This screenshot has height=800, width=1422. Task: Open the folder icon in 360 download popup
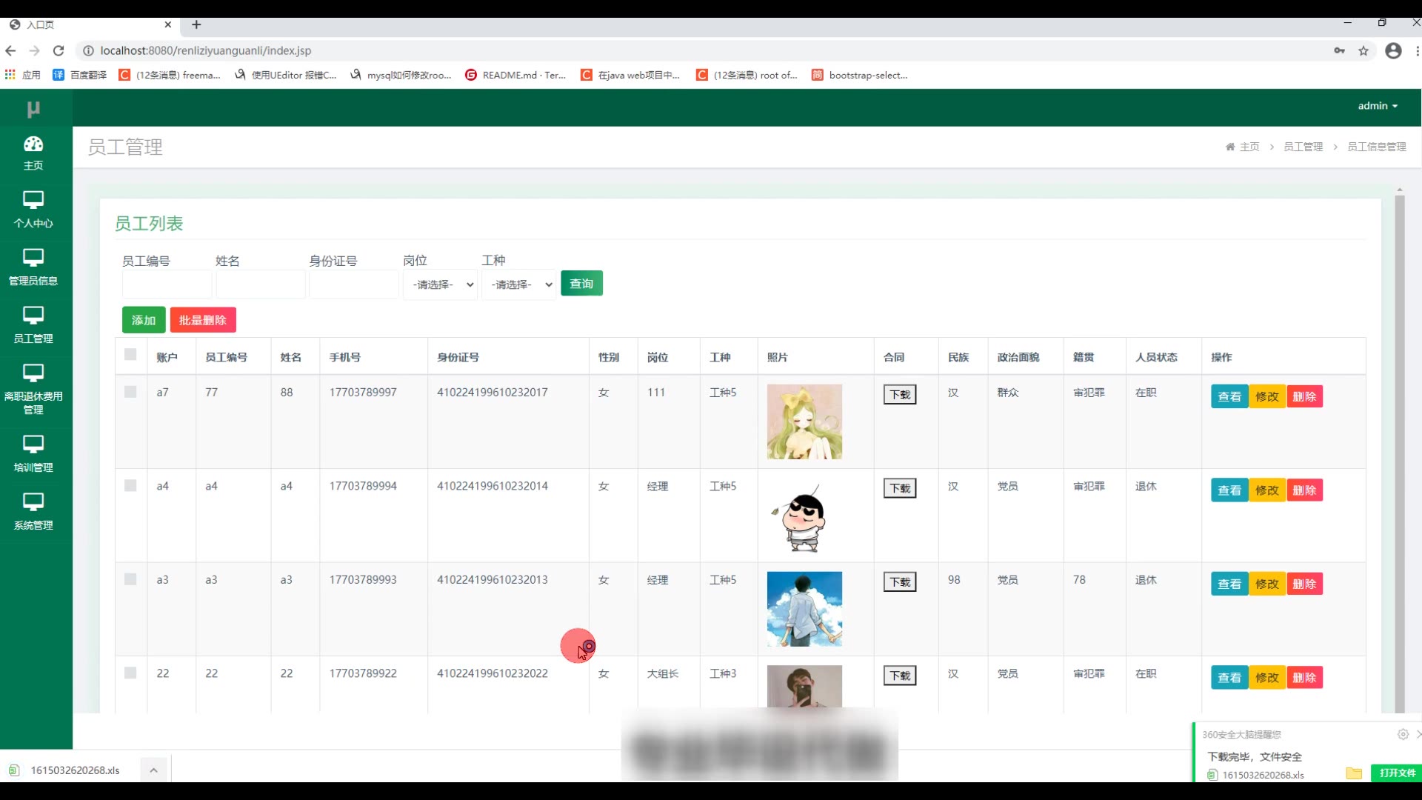click(x=1354, y=773)
